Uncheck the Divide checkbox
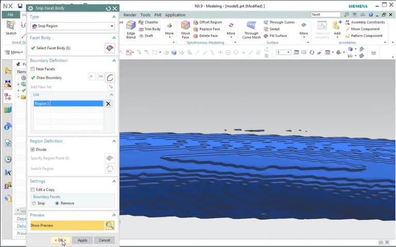This screenshot has width=396, height=247. pyautogui.click(x=32, y=149)
